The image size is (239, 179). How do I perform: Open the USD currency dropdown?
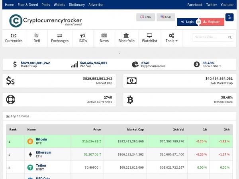(166, 17)
